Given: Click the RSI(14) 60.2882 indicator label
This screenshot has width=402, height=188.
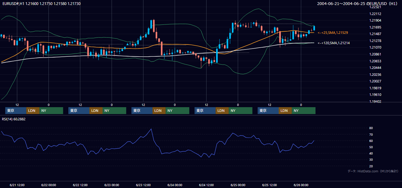Looking at the screenshot, I should coord(14,119).
